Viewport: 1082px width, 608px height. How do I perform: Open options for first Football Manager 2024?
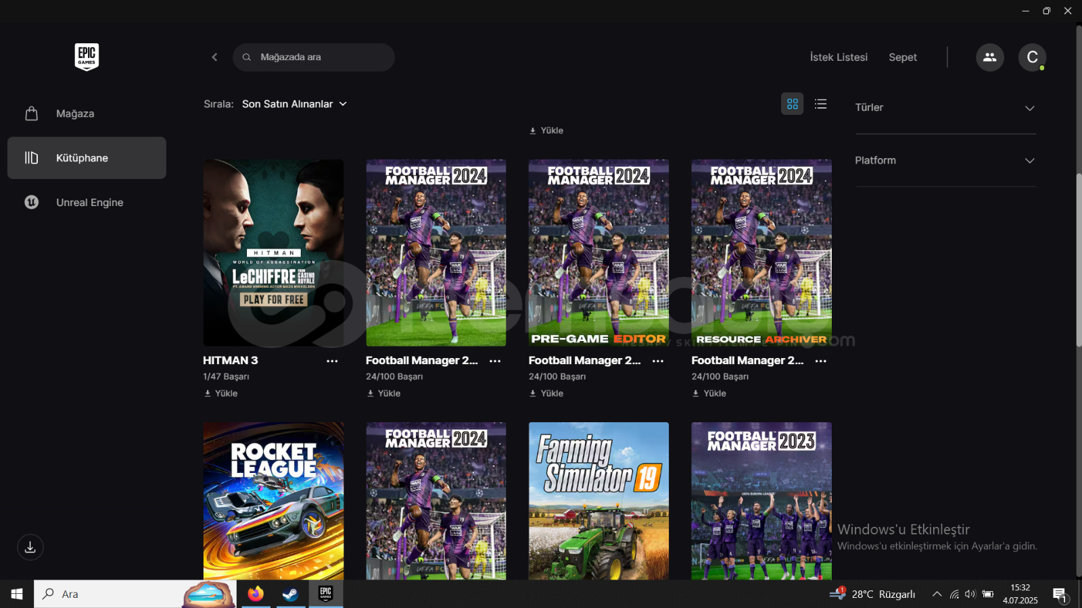(495, 361)
